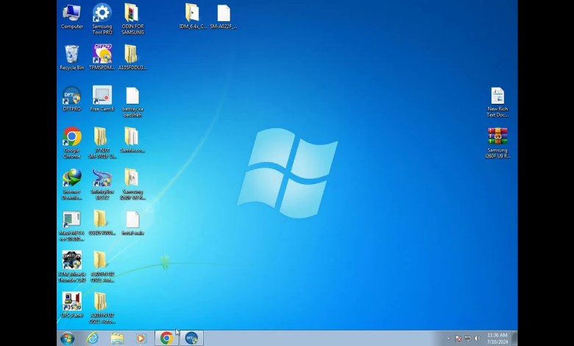Select the XTM Miracle Thunder shortcut
Viewport: 574px width, 346px height.
(72, 267)
